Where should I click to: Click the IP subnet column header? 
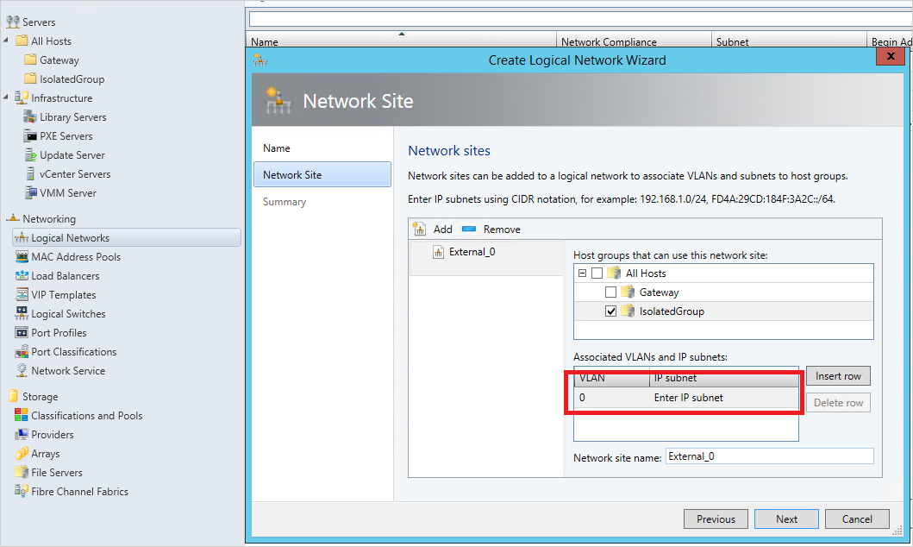(724, 378)
